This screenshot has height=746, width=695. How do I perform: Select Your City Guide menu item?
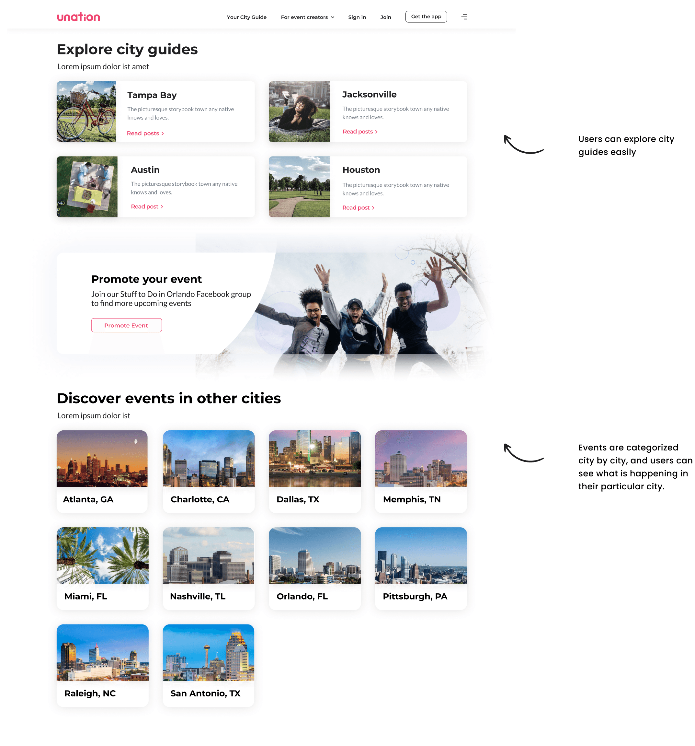pos(247,16)
